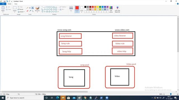
Task: Click the taskbar search box
Action: pyautogui.click(x=25, y=98)
